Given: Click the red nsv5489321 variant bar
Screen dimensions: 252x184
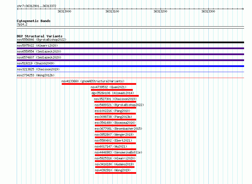Looking at the screenshot, I should coord(116,108).
